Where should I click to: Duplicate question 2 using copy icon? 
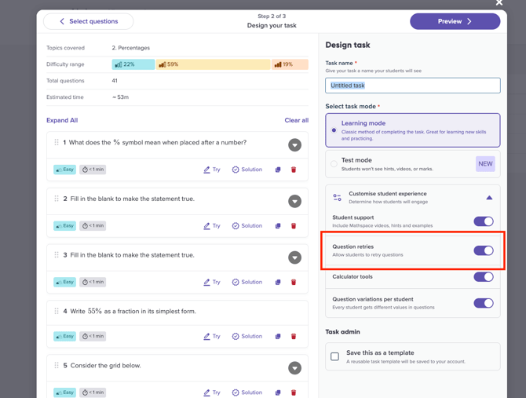click(278, 226)
